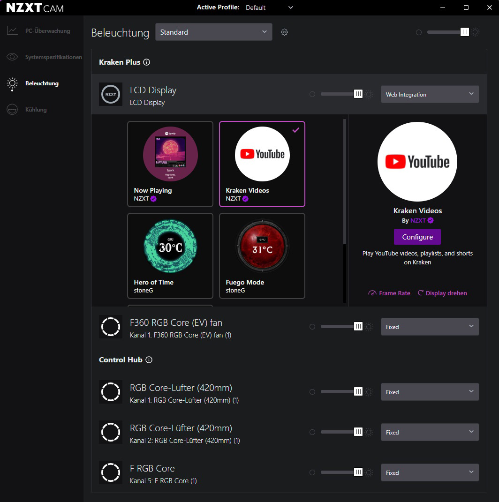This screenshot has height=502, width=499.
Task: Open Fixed dropdown for F RGB Core
Action: point(430,472)
